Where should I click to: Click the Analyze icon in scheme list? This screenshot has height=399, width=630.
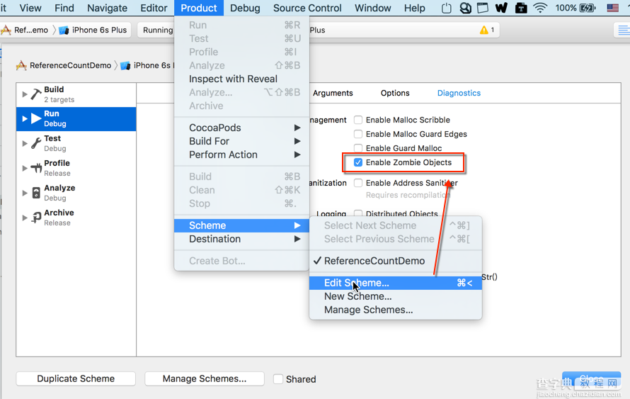click(36, 193)
